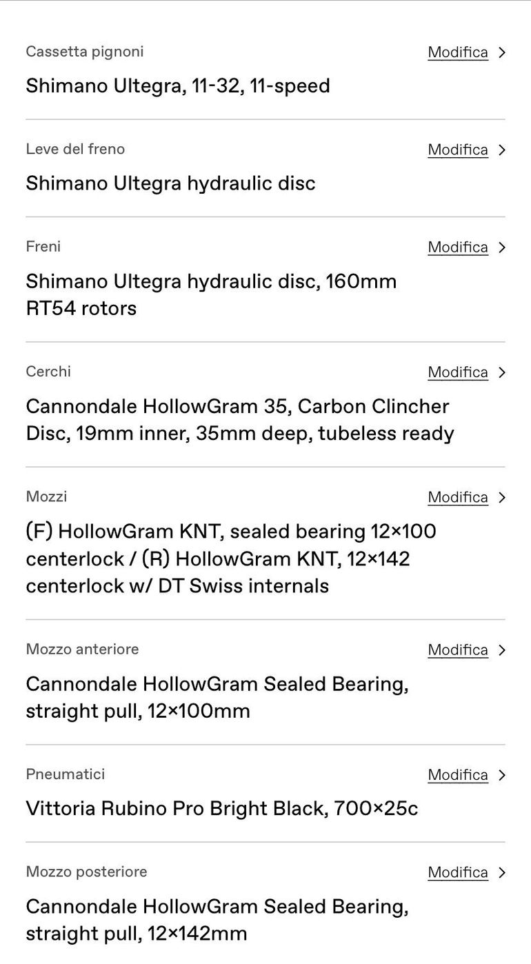Edit Mozzo anteriore via Modifica link
The image size is (531, 964).
tap(457, 650)
